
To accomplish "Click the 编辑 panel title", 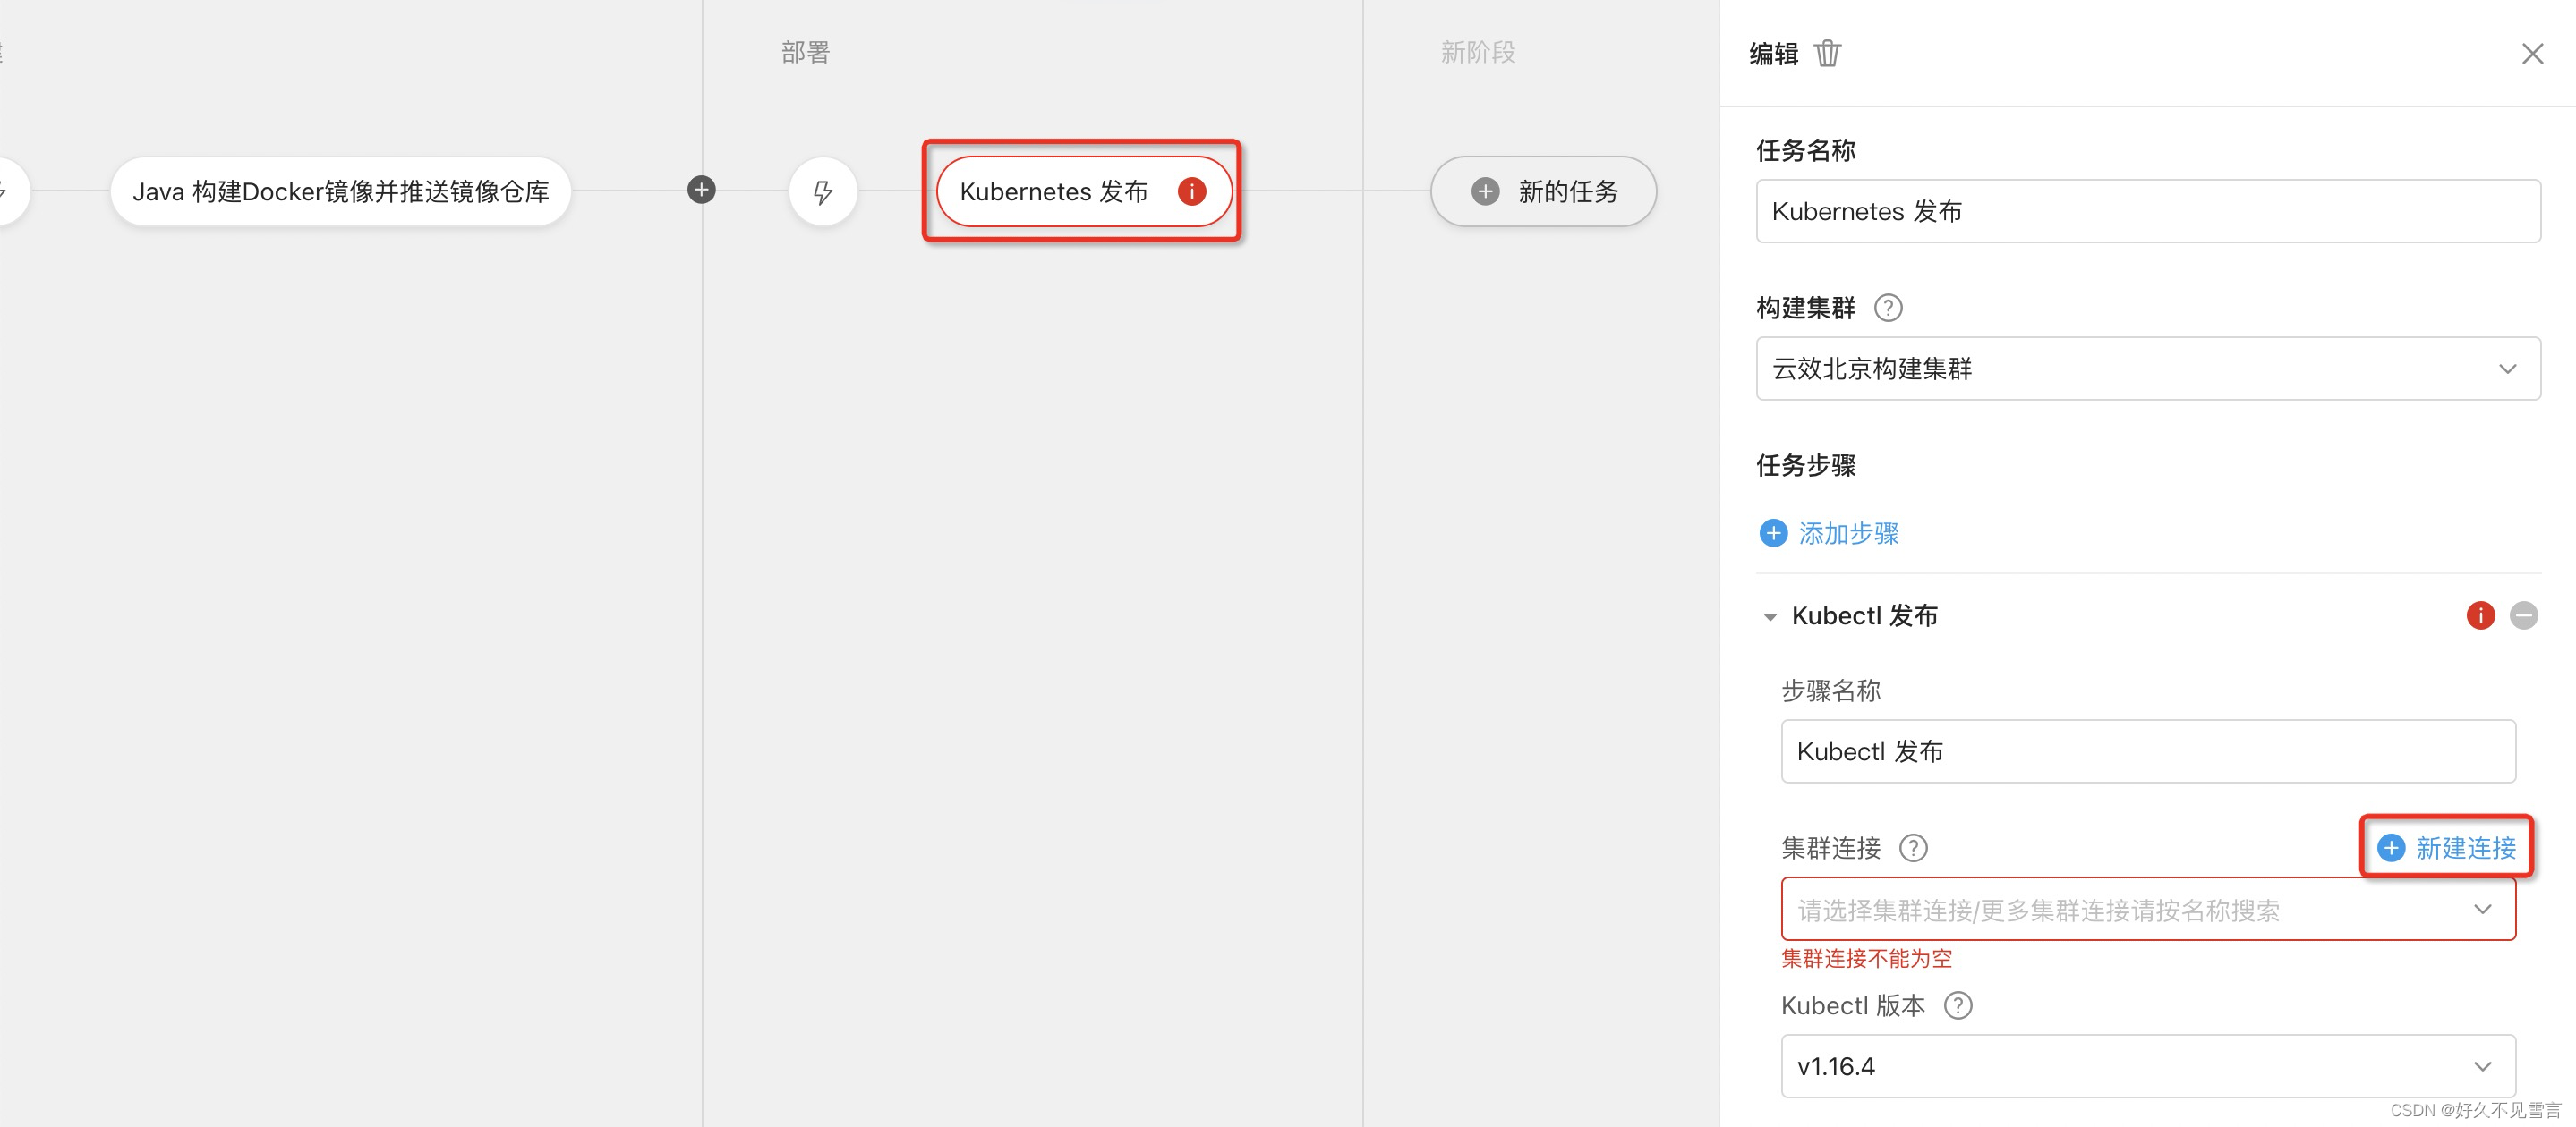I will [1774, 54].
